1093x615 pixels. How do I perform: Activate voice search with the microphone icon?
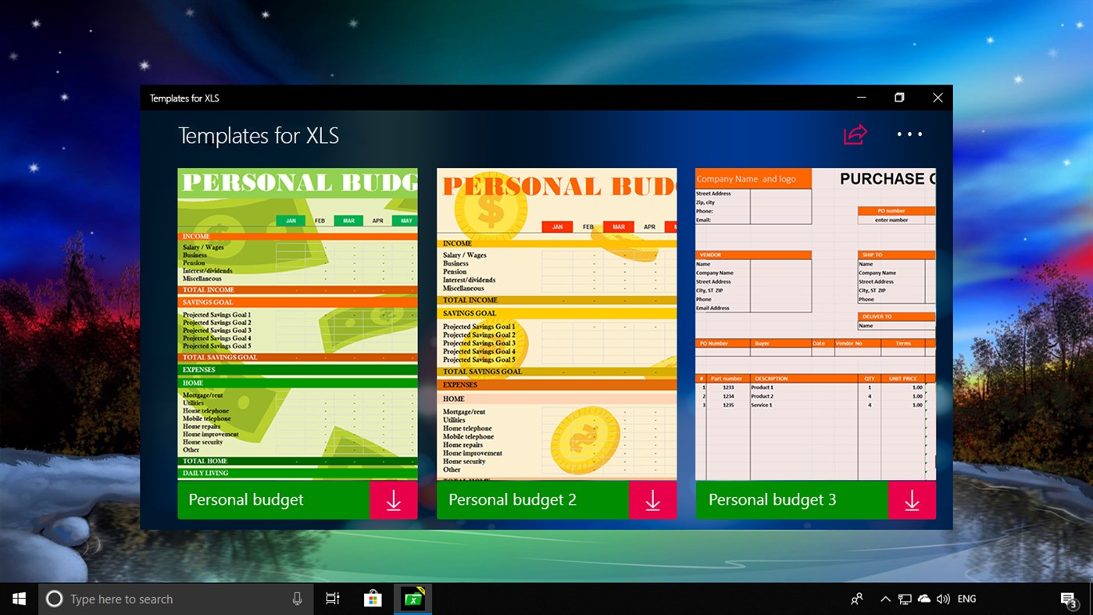click(x=297, y=599)
